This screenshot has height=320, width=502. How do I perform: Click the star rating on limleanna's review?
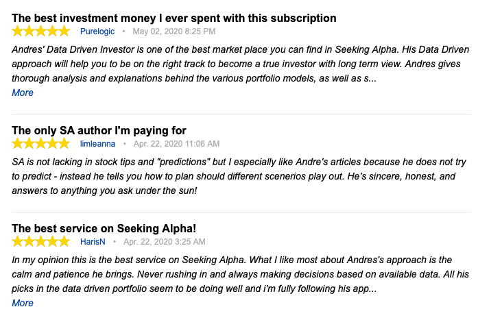pyautogui.click(x=41, y=144)
